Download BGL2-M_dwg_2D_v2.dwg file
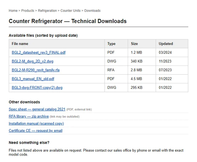Image resolution: width=197 pixels, height=162 pixels. (32, 61)
